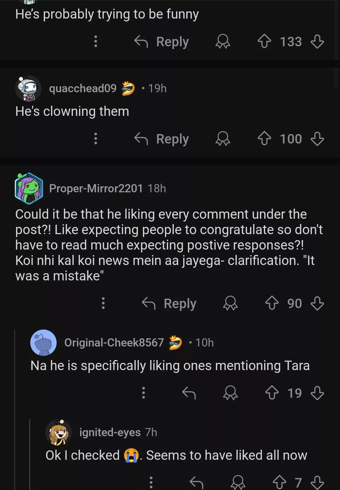Give award to the 133-point comment
340x490 pixels.
coord(223,42)
